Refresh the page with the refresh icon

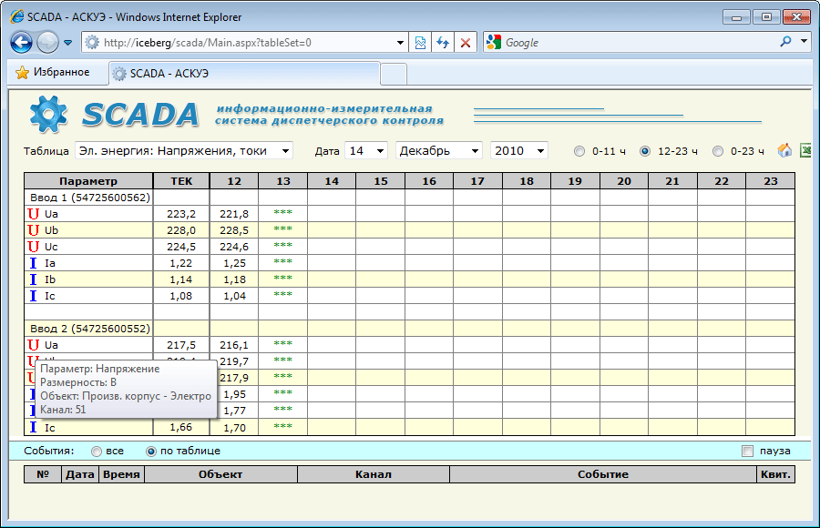click(443, 43)
